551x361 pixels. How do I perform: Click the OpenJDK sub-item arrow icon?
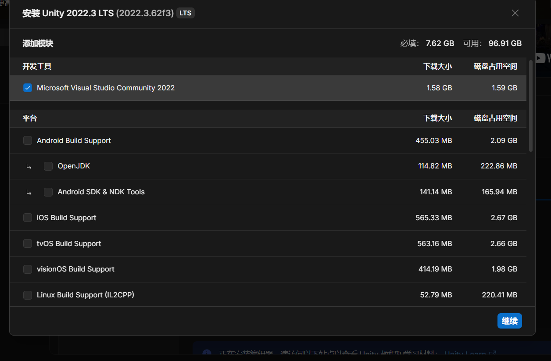(29, 166)
